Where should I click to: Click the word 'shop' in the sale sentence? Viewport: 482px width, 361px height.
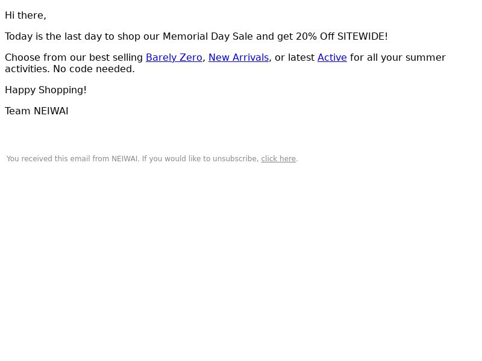click(129, 37)
